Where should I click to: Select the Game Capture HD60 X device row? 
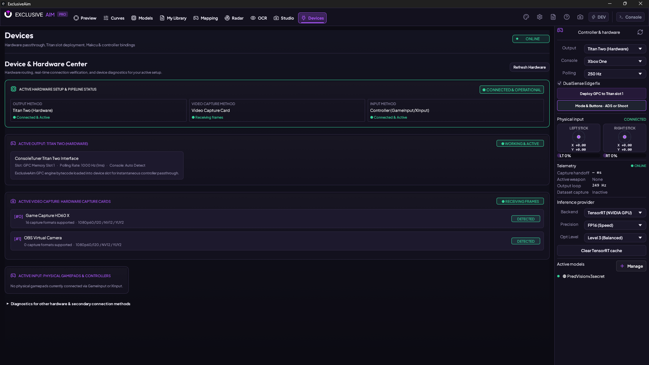(277, 219)
